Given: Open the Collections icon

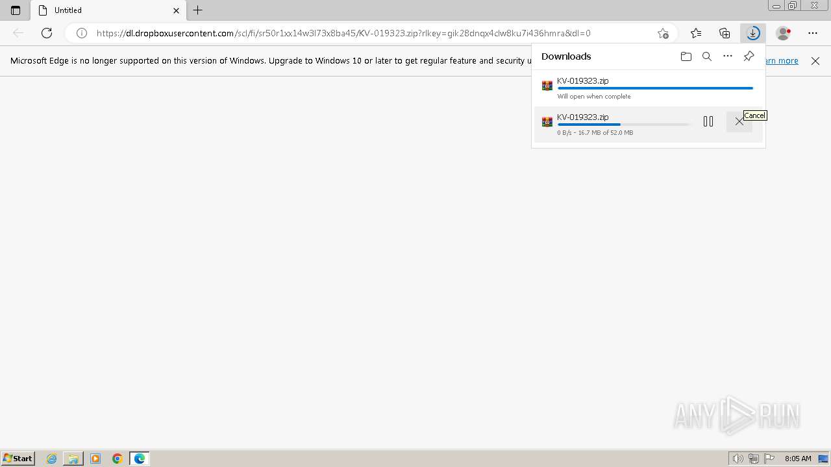Looking at the screenshot, I should point(725,33).
